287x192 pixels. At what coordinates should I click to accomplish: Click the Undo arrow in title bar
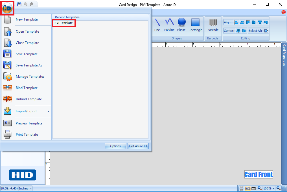25,4
